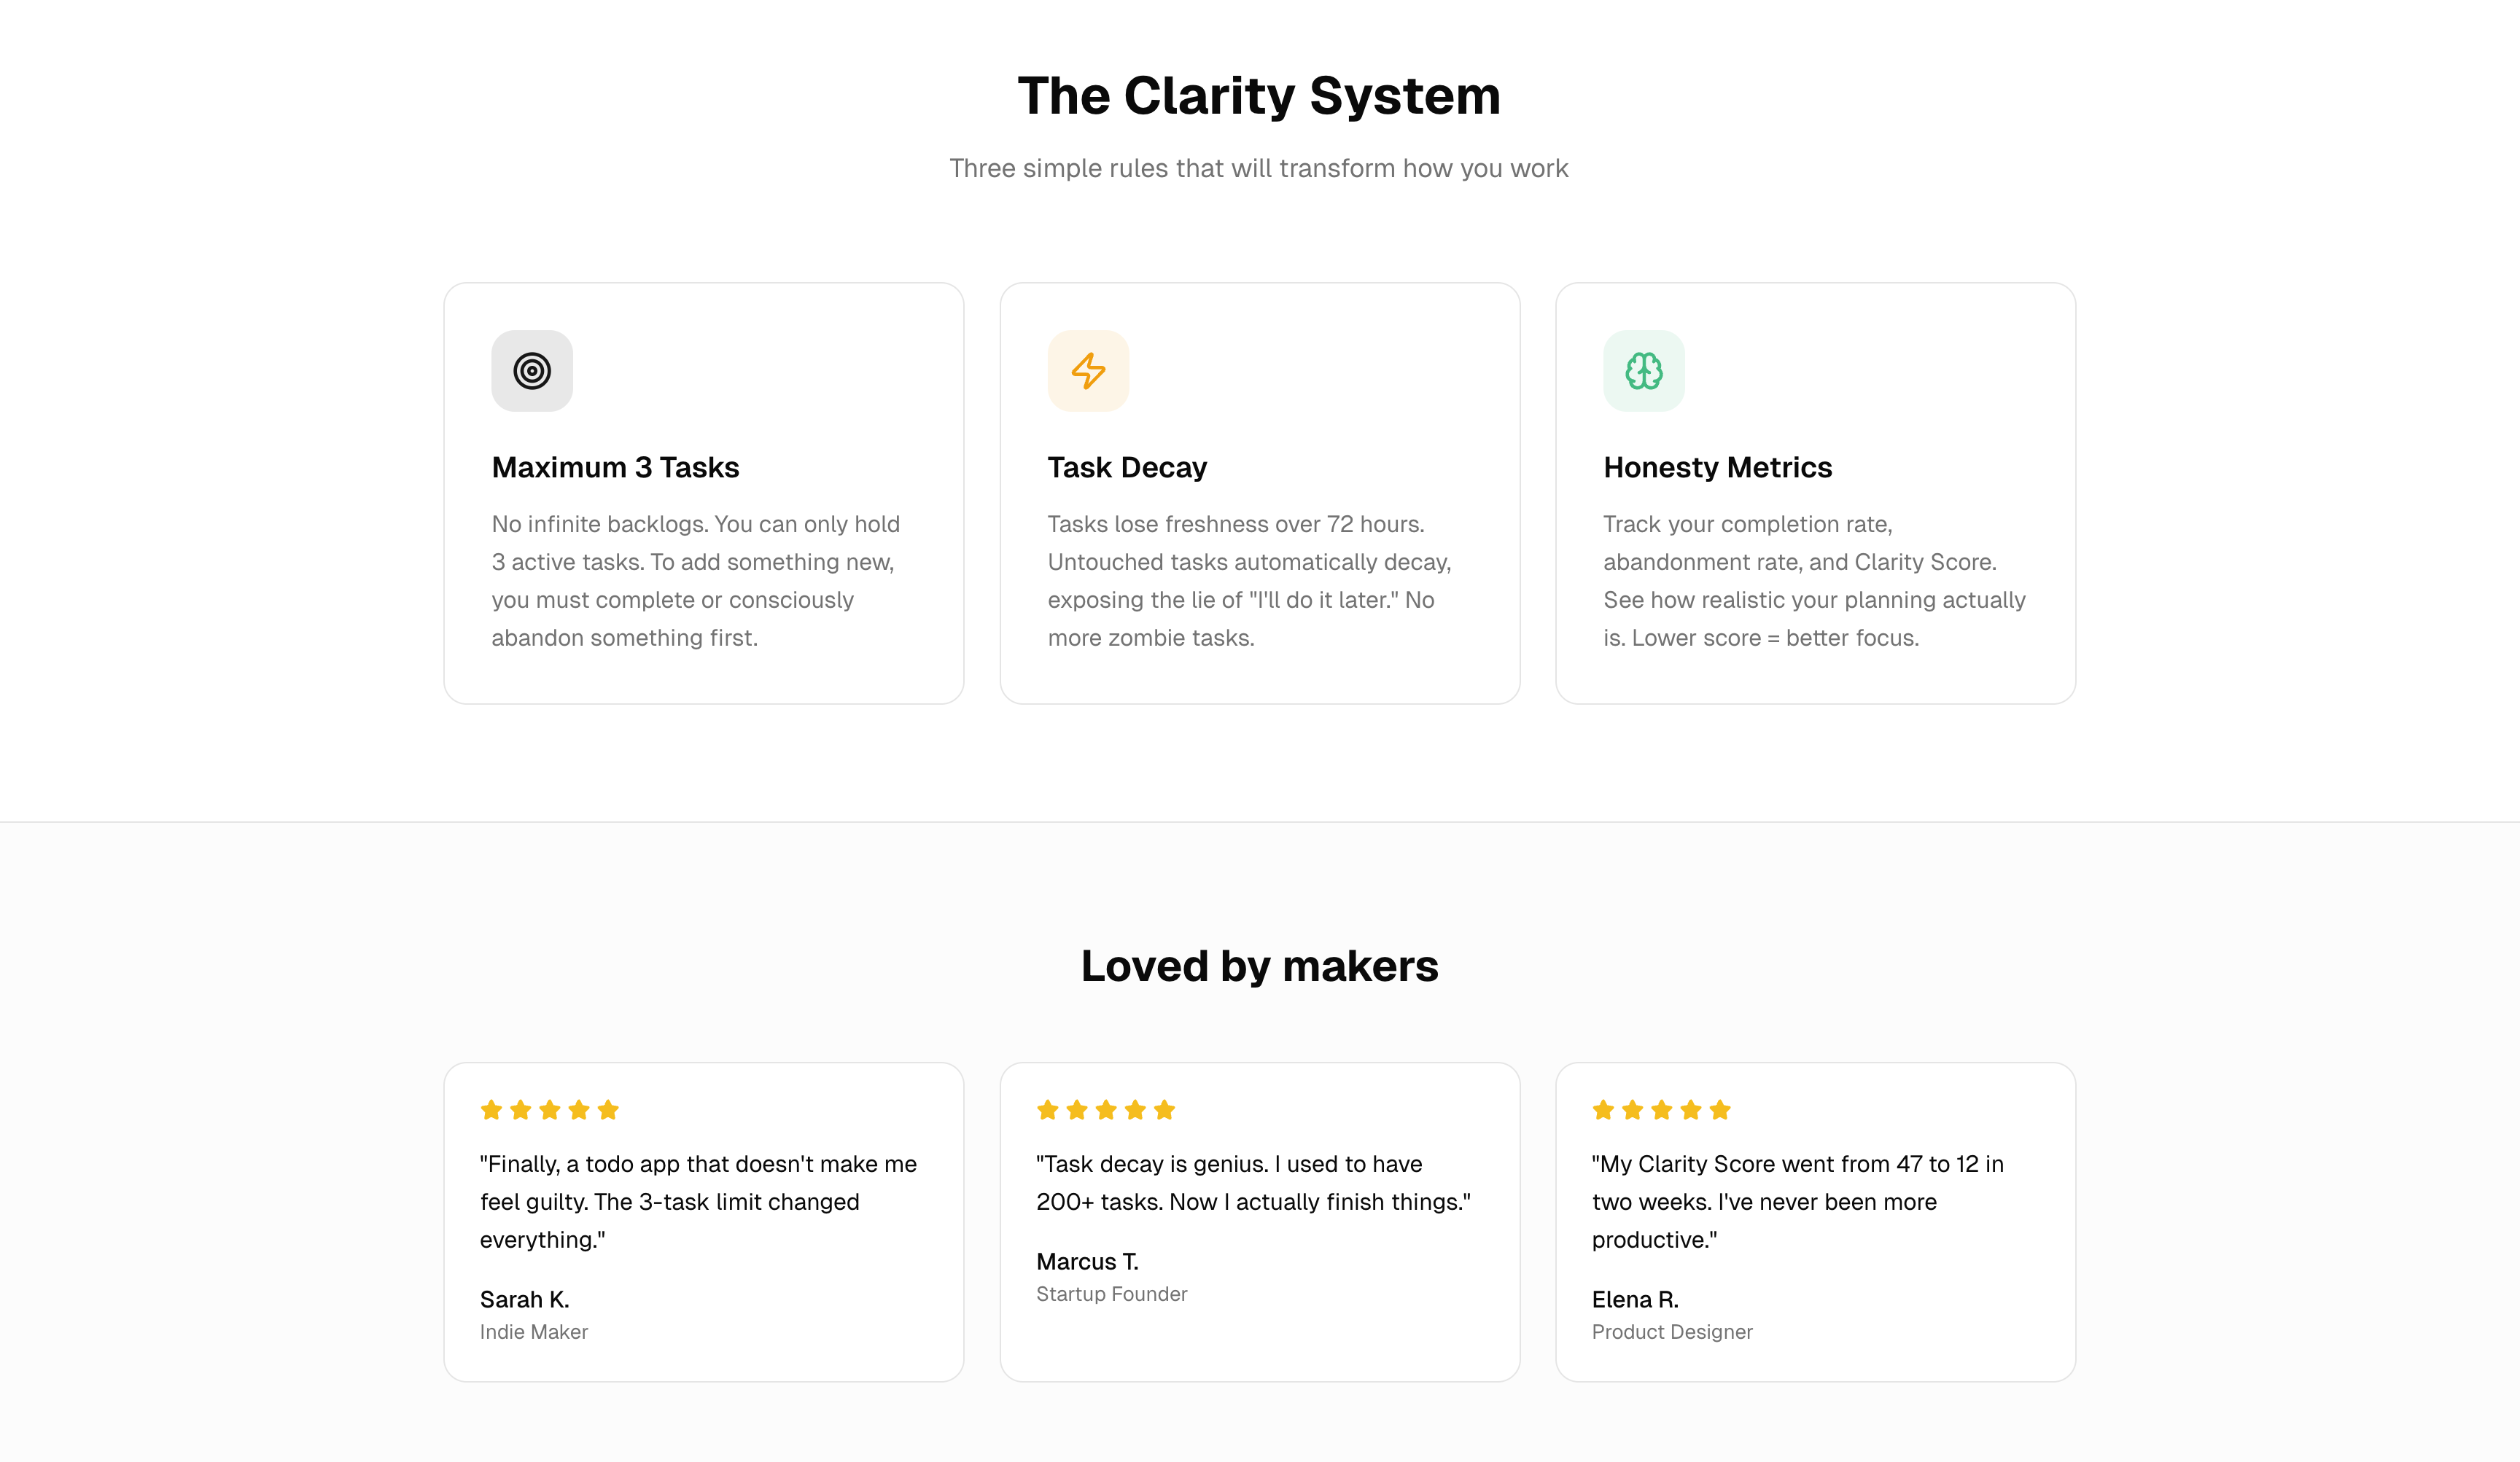Screen dimensions: 2520x1462
Task: Click the tagline Three simple rules text
Action: 1259,168
